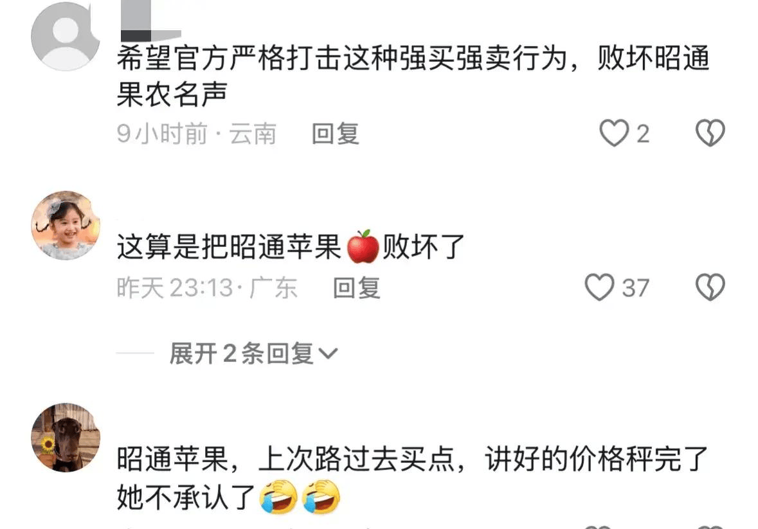Screen dimensions: 758x529
Task: Open the gray default profile avatar
Action: pyautogui.click(x=66, y=36)
